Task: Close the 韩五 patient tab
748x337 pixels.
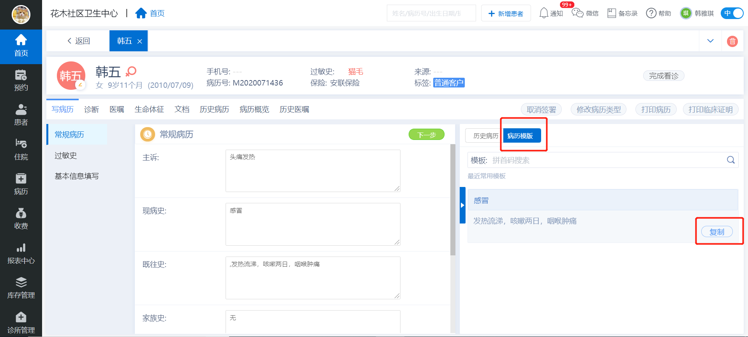Action: coord(139,41)
